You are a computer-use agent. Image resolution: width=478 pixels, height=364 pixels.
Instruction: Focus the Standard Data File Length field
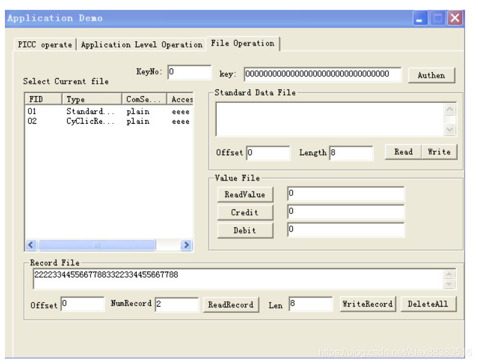(x=351, y=153)
